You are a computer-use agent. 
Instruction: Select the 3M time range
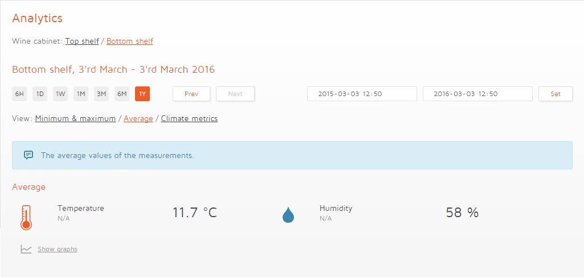click(x=101, y=94)
